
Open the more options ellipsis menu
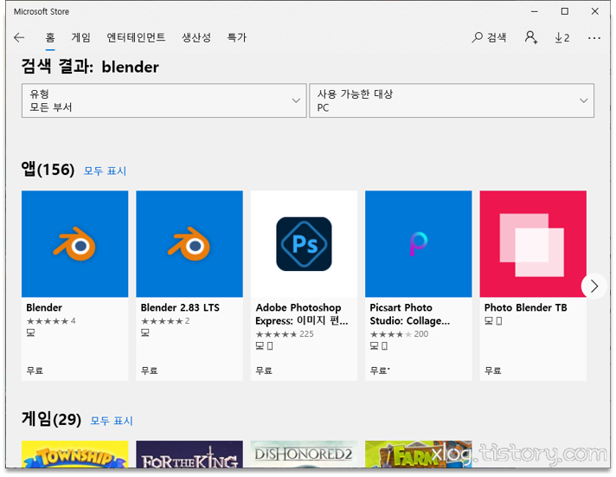[x=594, y=38]
